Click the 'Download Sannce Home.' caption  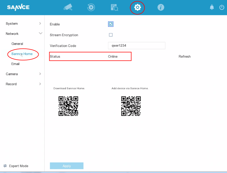(x=69, y=88)
